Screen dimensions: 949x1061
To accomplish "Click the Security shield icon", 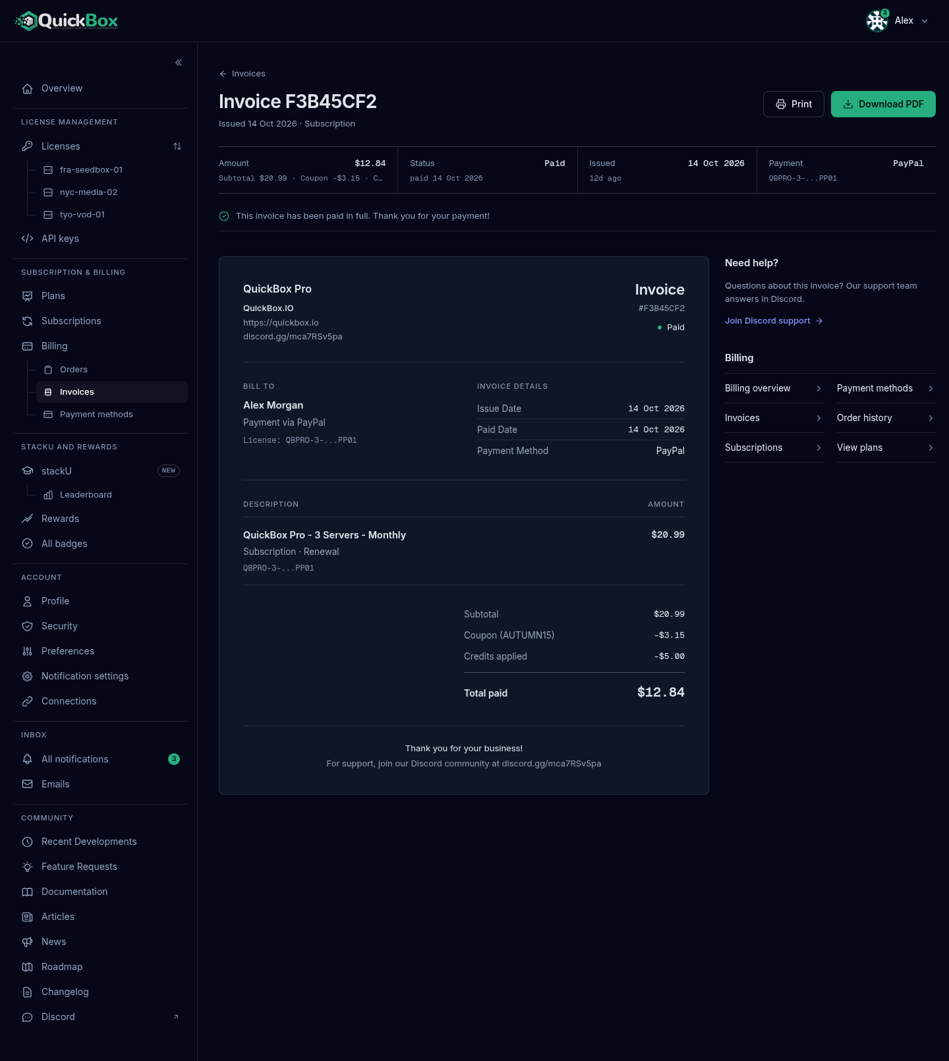I will pos(27,626).
